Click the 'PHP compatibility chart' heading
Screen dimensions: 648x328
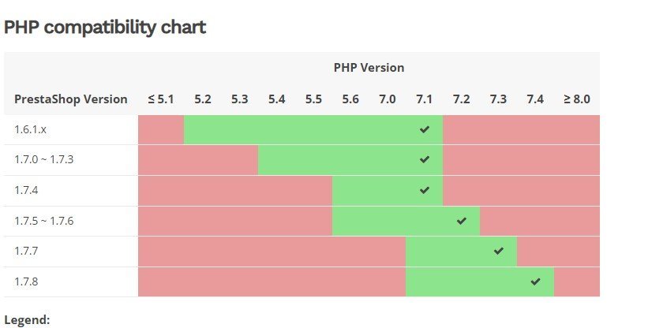(x=105, y=28)
